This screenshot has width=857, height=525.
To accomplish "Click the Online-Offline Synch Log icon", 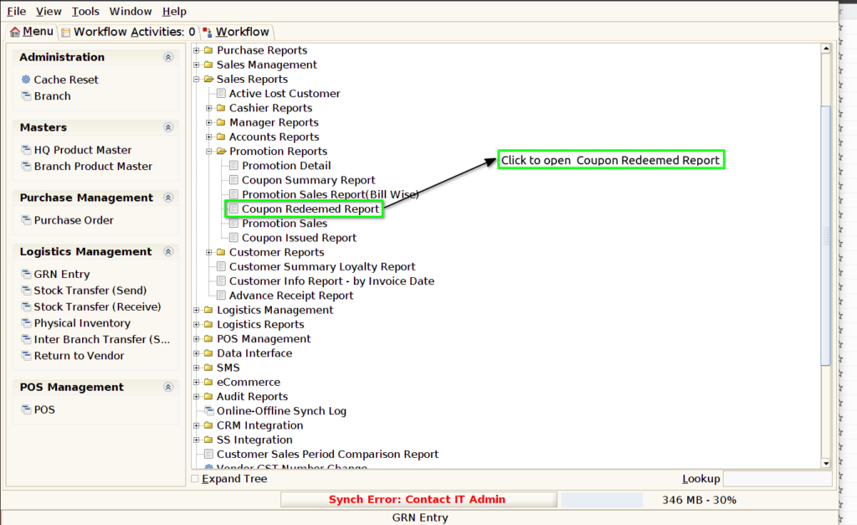I will [x=208, y=410].
